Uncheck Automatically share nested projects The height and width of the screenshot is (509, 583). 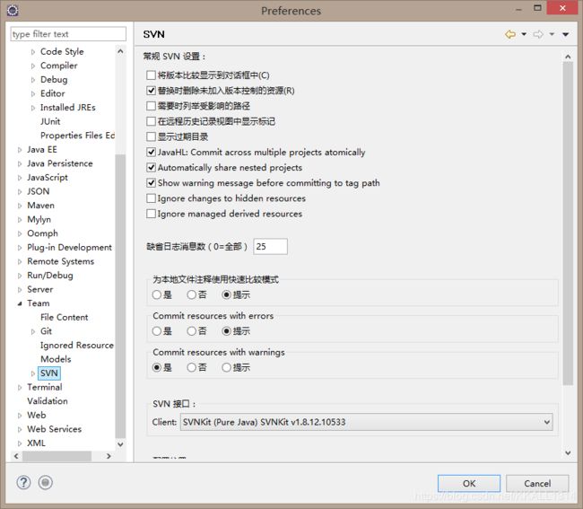point(151,168)
